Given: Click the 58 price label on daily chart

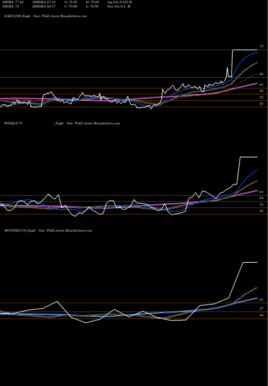Looking at the screenshot, I should click(262, 91).
